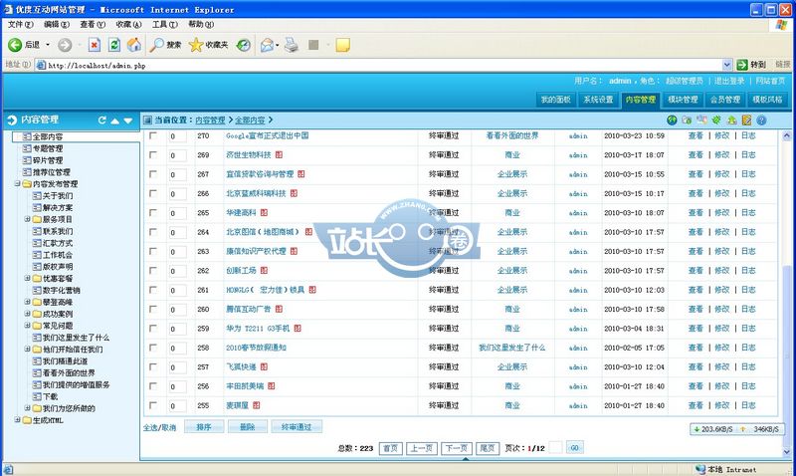Check the box for row 265 华建高科

click(x=153, y=213)
